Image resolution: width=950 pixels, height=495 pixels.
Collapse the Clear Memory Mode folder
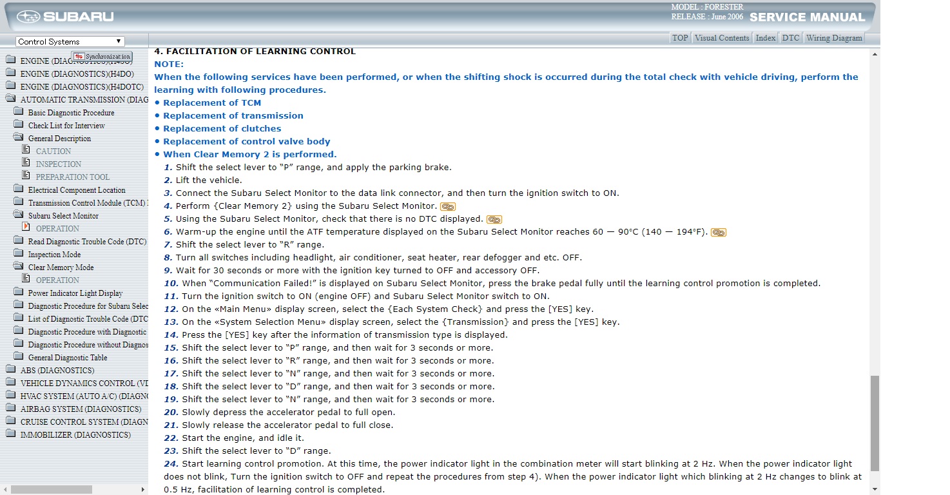[18, 267]
